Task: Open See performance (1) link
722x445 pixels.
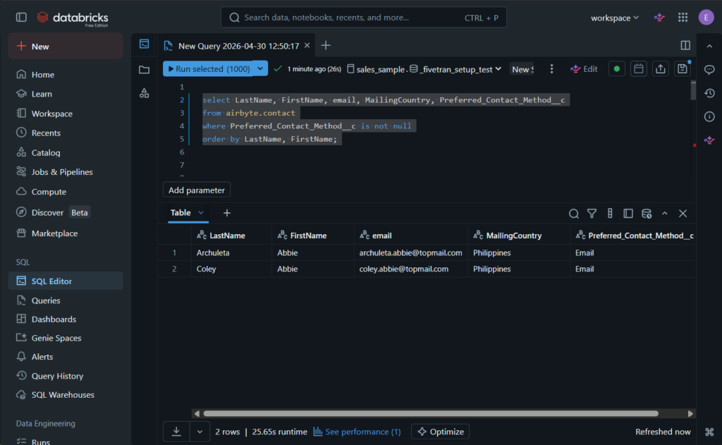Action: pos(357,432)
